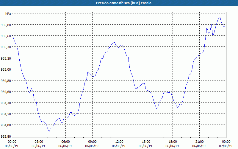Click the highest peak of the pressure curve
238x149 pixels.
(220, 18)
